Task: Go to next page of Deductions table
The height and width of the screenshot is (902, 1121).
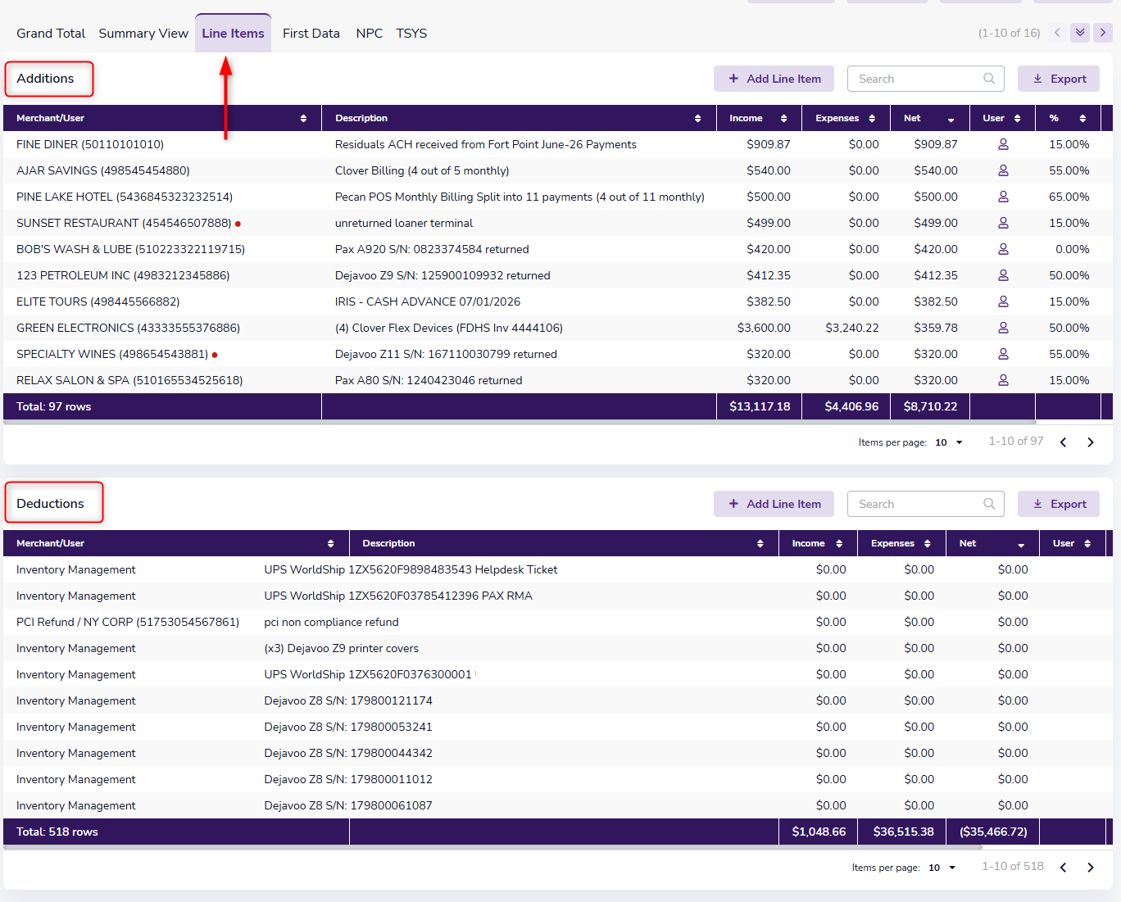Action: click(x=1091, y=868)
